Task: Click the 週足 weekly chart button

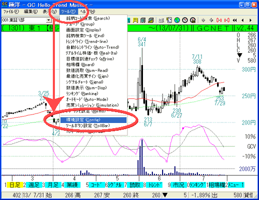Action: tap(34, 185)
